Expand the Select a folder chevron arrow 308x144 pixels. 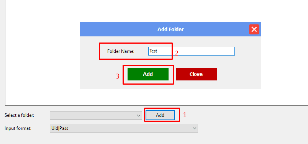[138, 116]
